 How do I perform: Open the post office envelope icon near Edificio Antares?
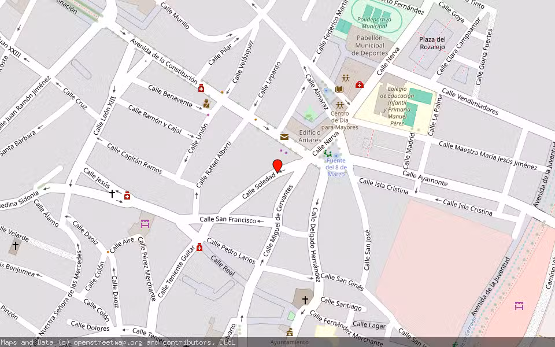pos(284,137)
